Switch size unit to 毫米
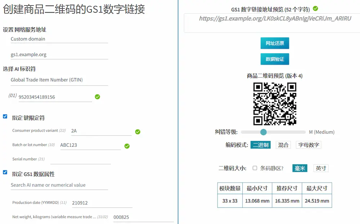 (300, 168)
